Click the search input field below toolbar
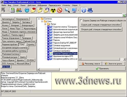This screenshot has height=97, width=127. tap(61, 15)
